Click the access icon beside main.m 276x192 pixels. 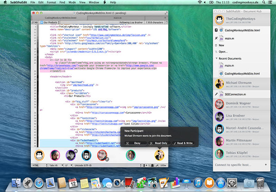coord(216,38)
